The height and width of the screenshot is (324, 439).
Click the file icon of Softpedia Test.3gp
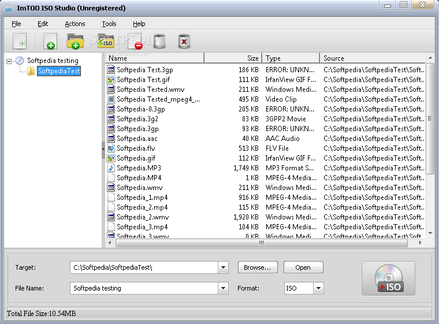coord(111,69)
